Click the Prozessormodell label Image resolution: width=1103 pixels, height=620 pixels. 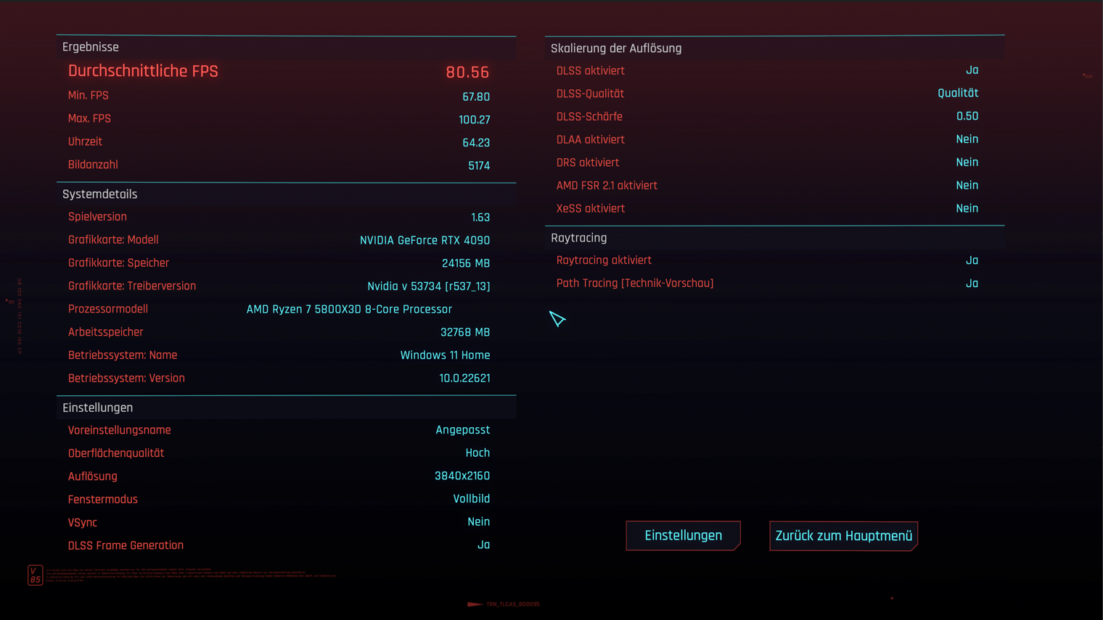(108, 310)
